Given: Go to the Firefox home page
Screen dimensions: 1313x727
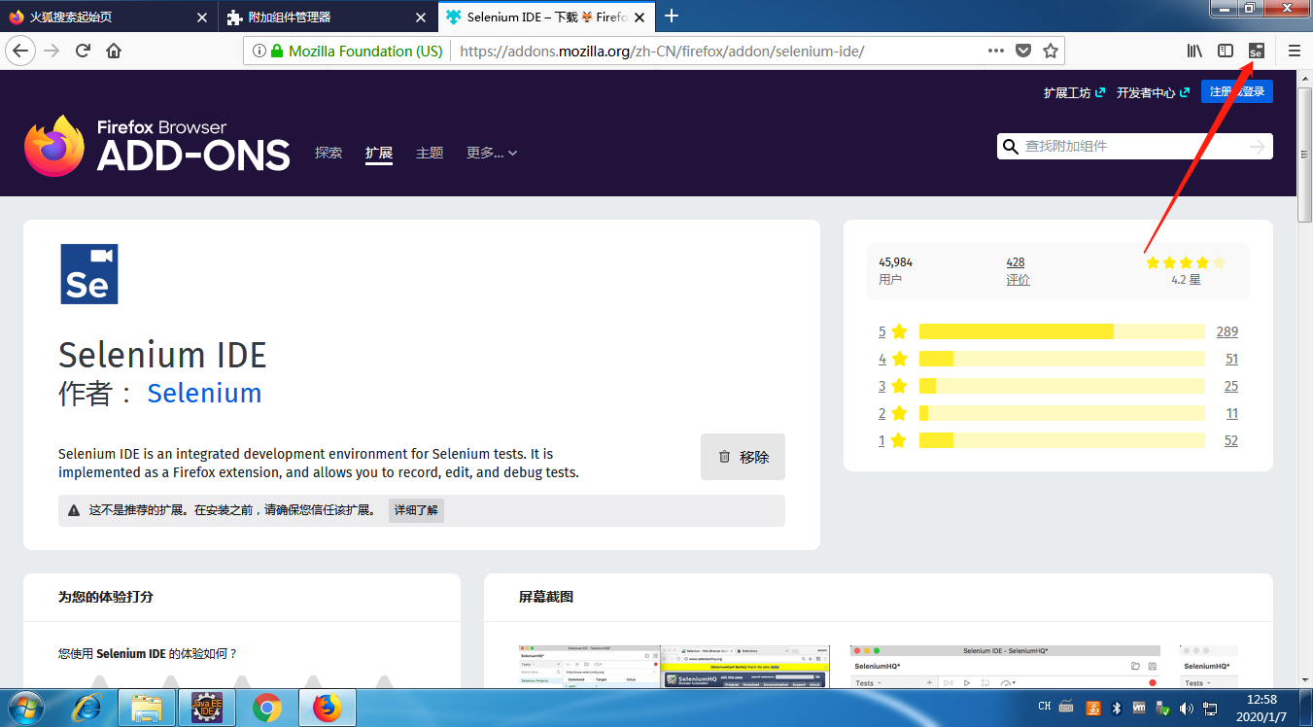Looking at the screenshot, I should pyautogui.click(x=114, y=51).
